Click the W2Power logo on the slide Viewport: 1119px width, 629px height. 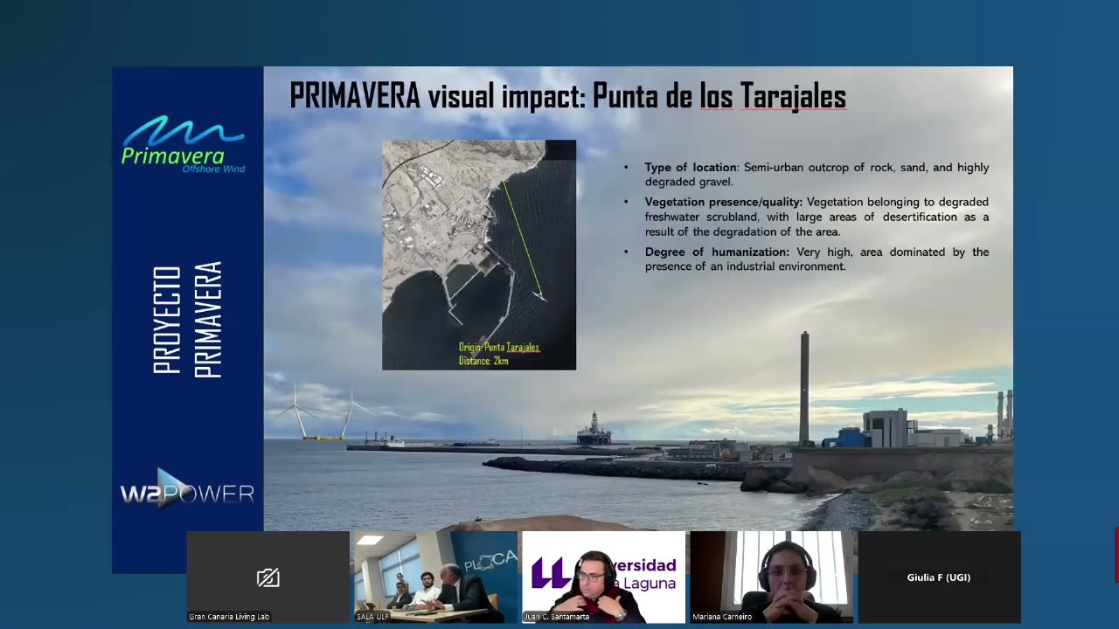click(187, 491)
